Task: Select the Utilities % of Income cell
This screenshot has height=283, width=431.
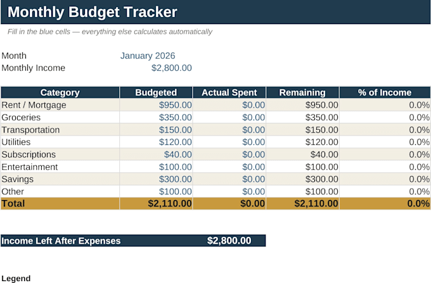Action: 385,142
